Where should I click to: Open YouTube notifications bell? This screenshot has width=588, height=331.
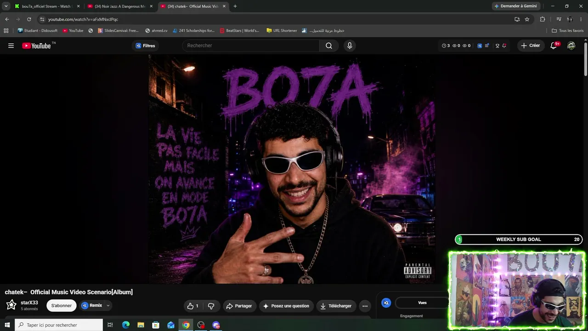(x=554, y=46)
